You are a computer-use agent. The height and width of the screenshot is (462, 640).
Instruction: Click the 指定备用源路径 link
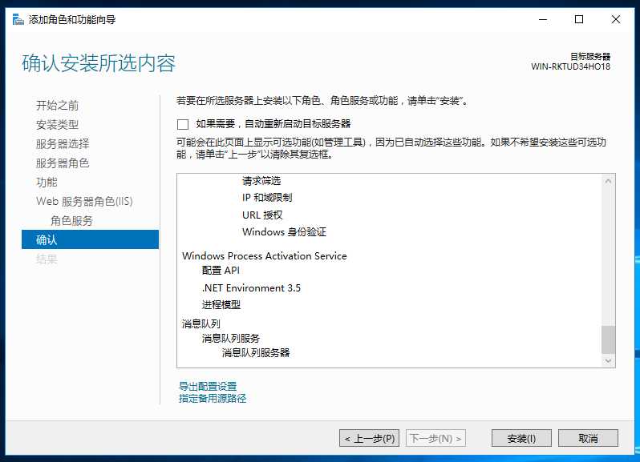coord(213,398)
